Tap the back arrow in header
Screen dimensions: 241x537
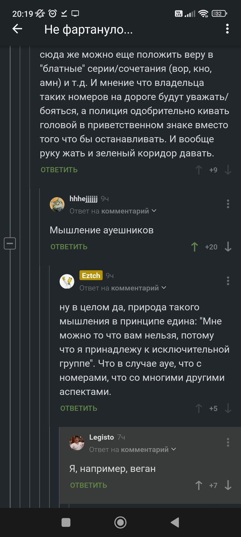click(x=17, y=29)
